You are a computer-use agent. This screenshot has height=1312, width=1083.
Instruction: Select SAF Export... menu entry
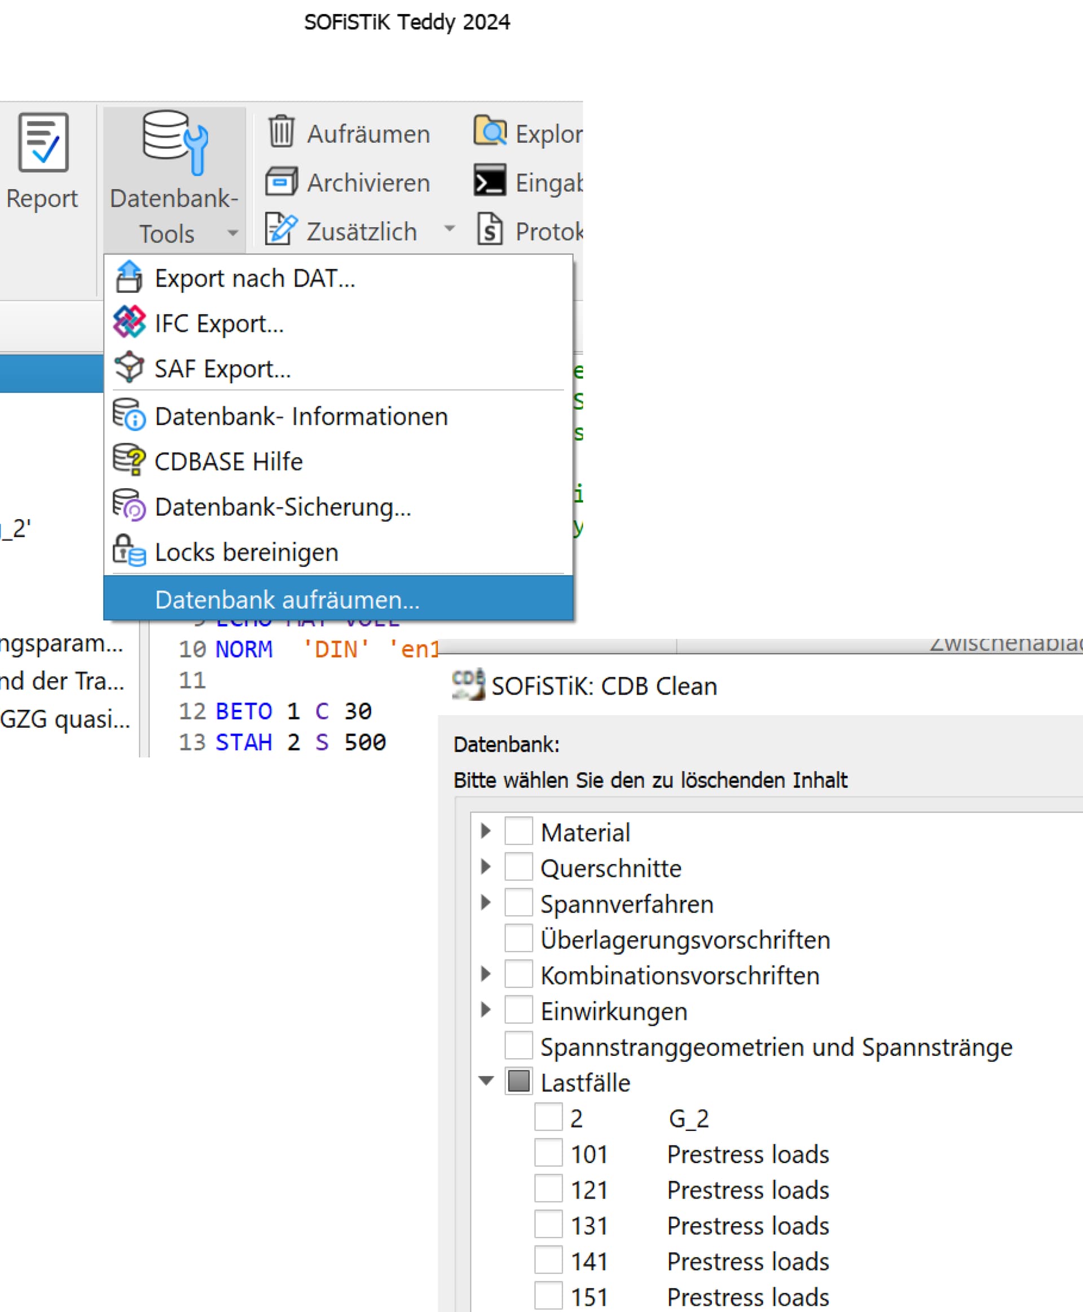338,368
